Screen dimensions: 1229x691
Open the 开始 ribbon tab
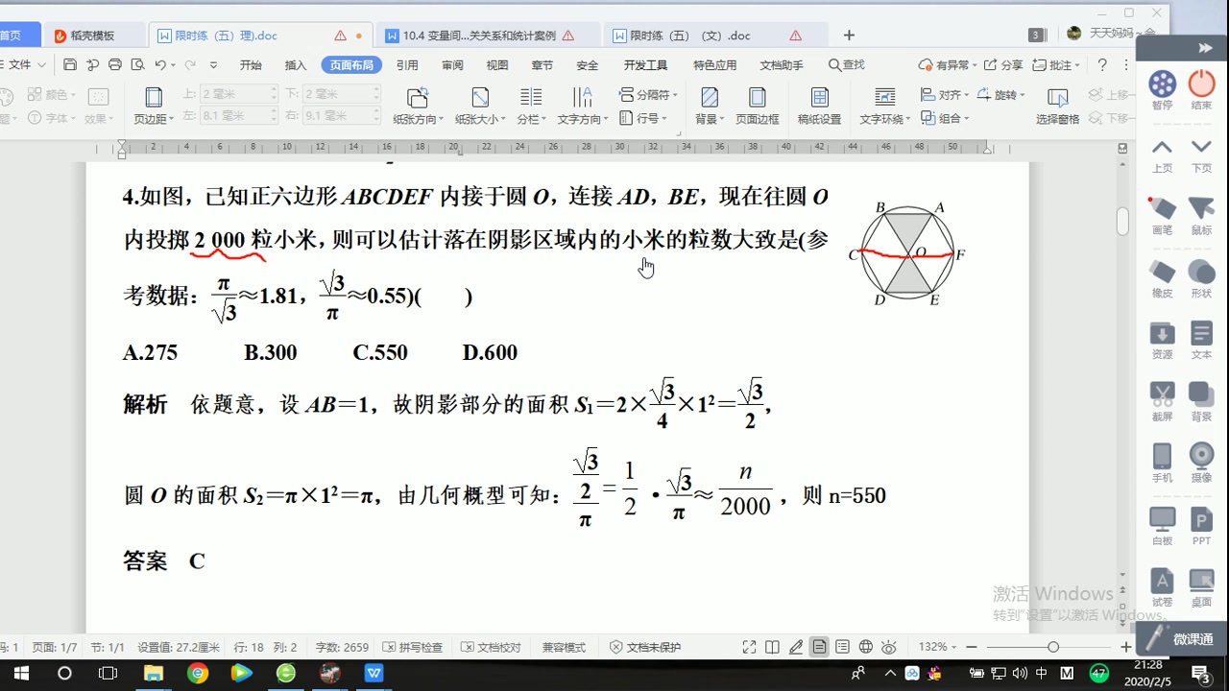251,65
